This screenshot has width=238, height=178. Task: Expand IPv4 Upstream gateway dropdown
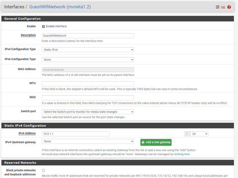point(88,141)
